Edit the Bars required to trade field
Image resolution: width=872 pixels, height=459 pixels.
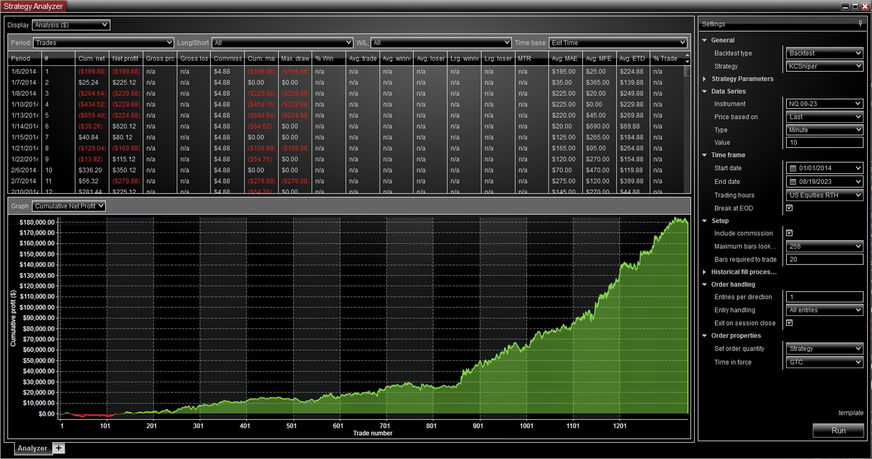tap(824, 259)
